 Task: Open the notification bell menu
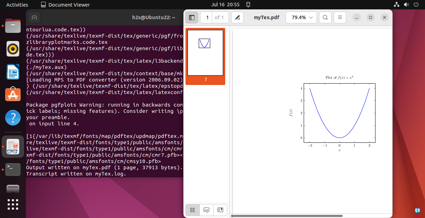[x=248, y=5]
